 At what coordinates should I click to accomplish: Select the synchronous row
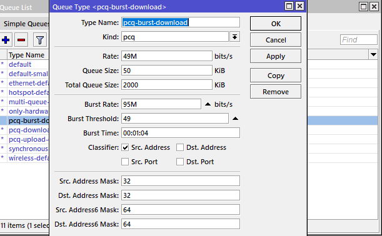click(24, 149)
